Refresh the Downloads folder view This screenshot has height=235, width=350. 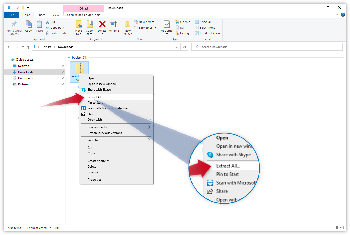point(185,47)
